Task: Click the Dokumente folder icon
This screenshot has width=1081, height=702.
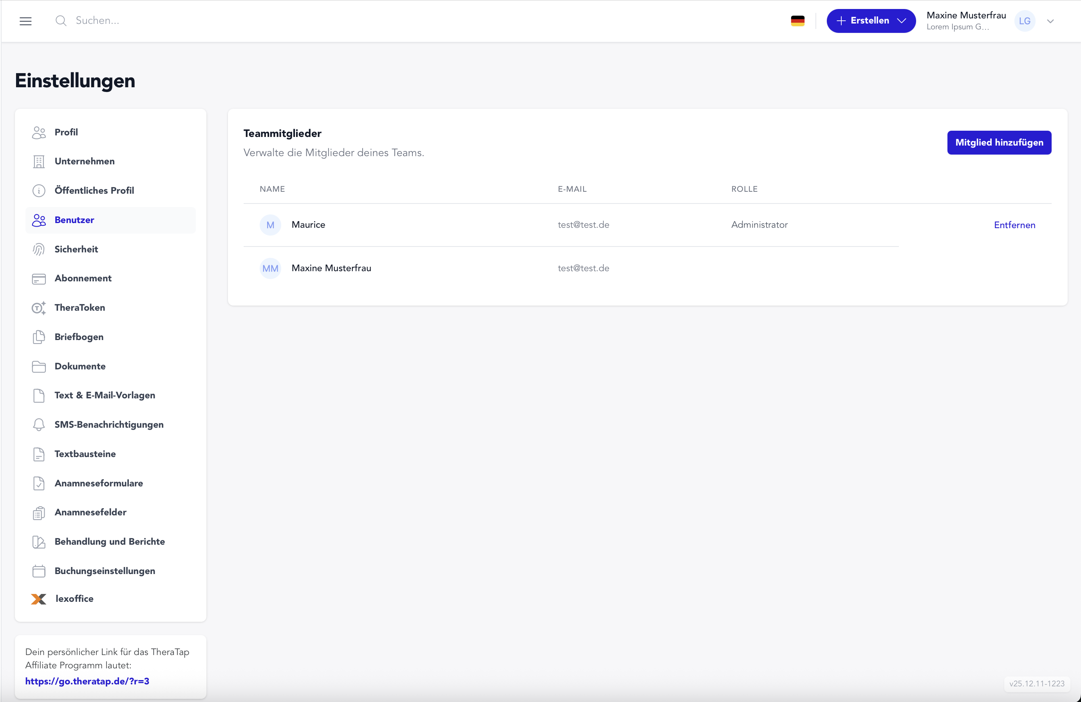Action: [39, 366]
